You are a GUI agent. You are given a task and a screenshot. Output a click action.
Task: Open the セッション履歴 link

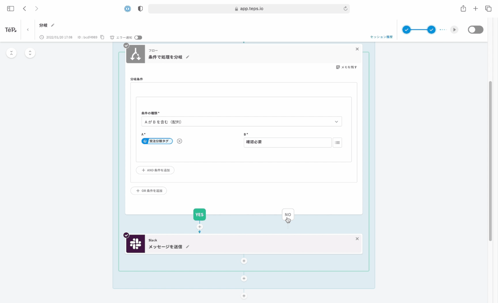(x=381, y=37)
